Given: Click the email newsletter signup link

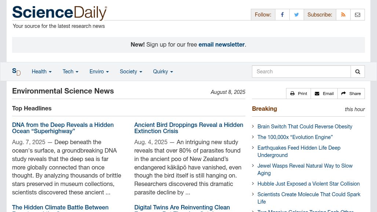Looking at the screenshot, I should (222, 44).
